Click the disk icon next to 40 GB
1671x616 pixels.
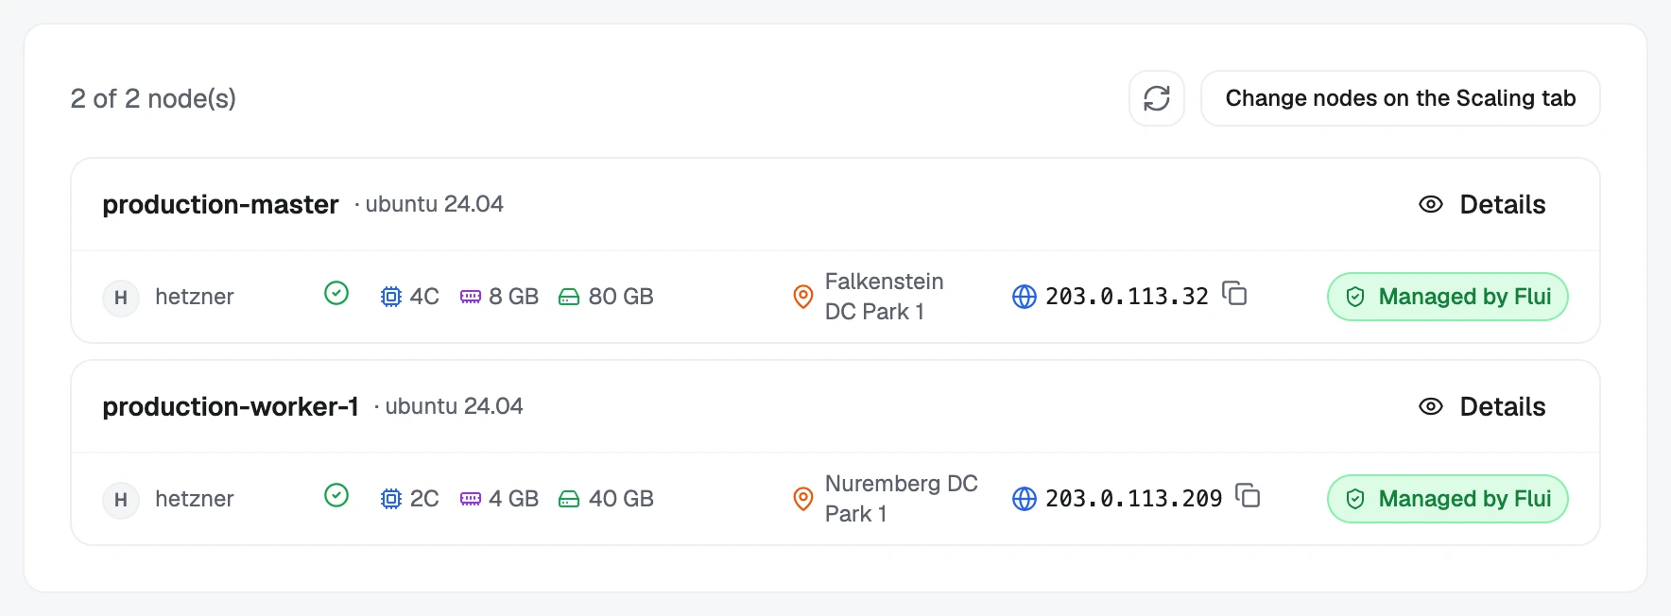point(569,500)
